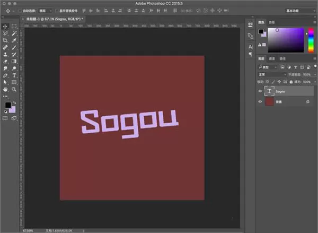Screen dimensions: 318x233
Task: Change the screen mode
Action: pyautogui.click(x=14, y=118)
